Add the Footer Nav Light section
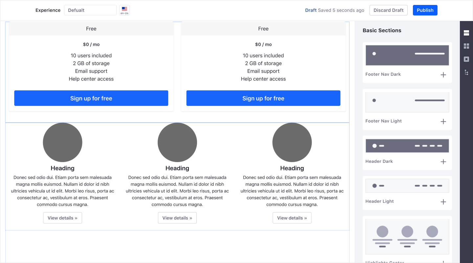 (443, 122)
